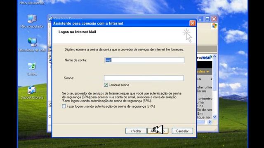Click the msn logo in Outlook Express
Screen dimensions: 264x148
pyautogui.click(x=207, y=58)
